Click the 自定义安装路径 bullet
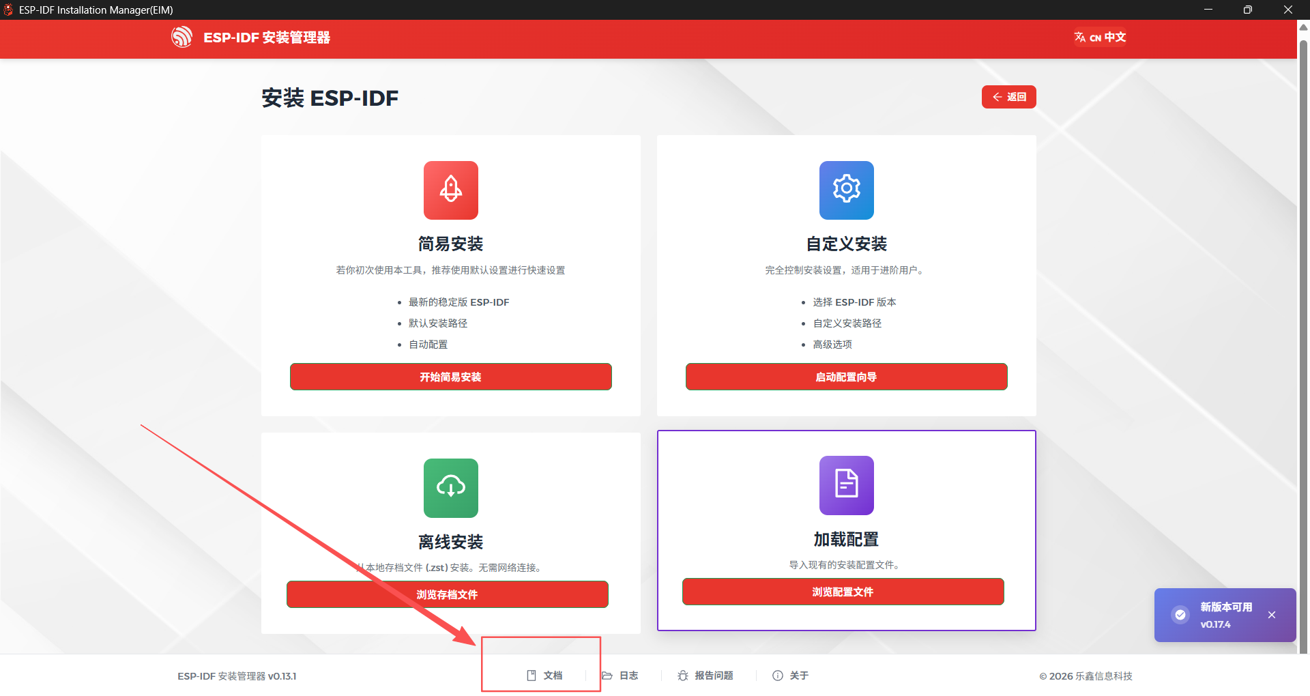 point(847,323)
